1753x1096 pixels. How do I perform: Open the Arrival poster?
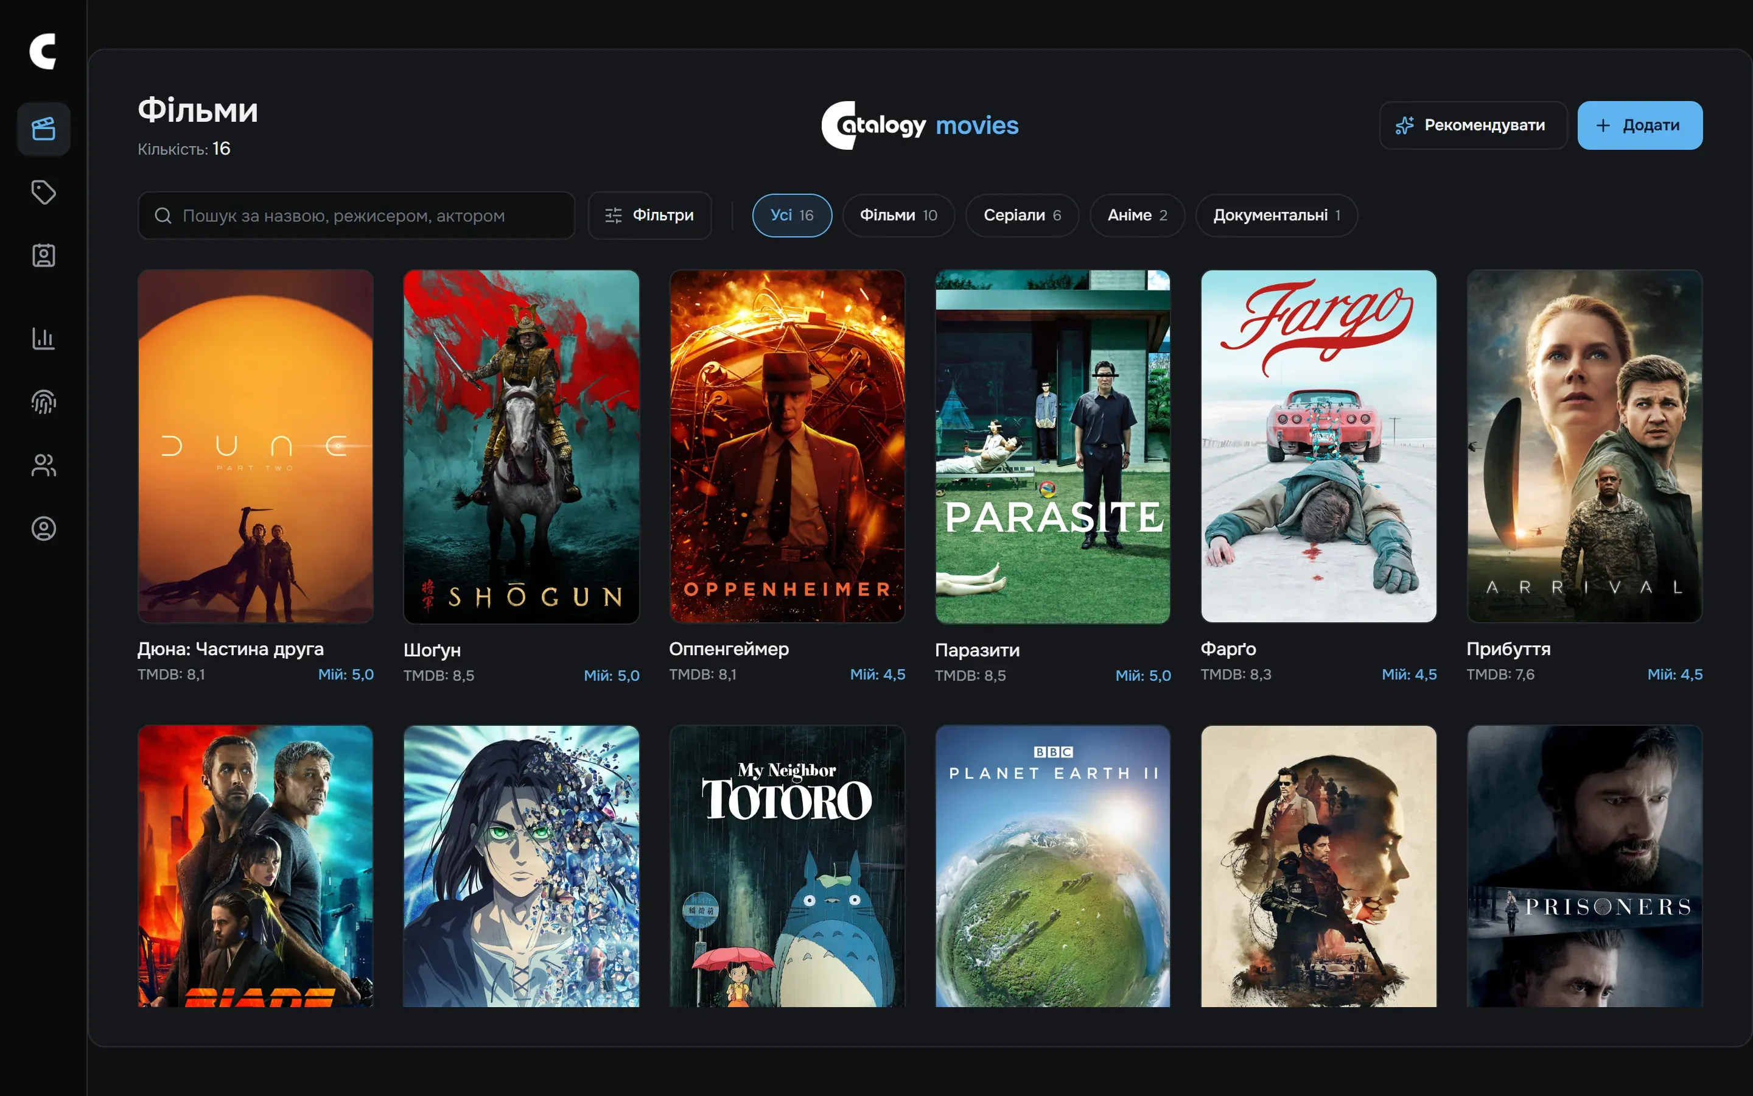[1584, 446]
